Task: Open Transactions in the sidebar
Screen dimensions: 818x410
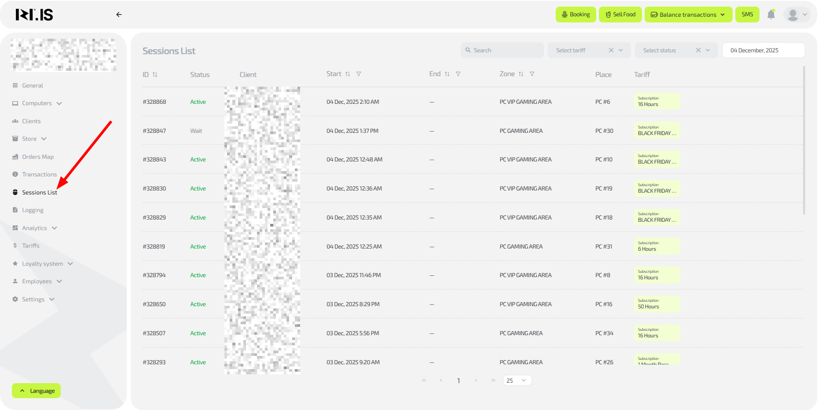Action: pos(39,175)
